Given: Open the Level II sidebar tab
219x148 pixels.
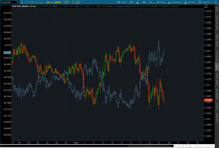Looking at the screenshot, I should pos(217,106).
